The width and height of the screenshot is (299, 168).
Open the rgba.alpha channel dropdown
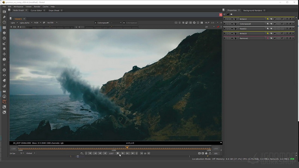coord(26,23)
